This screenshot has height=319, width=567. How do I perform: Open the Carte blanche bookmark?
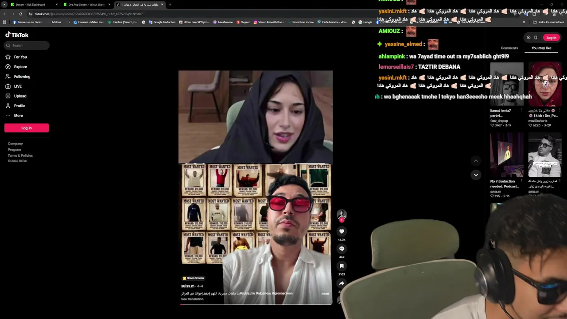tap(333, 22)
